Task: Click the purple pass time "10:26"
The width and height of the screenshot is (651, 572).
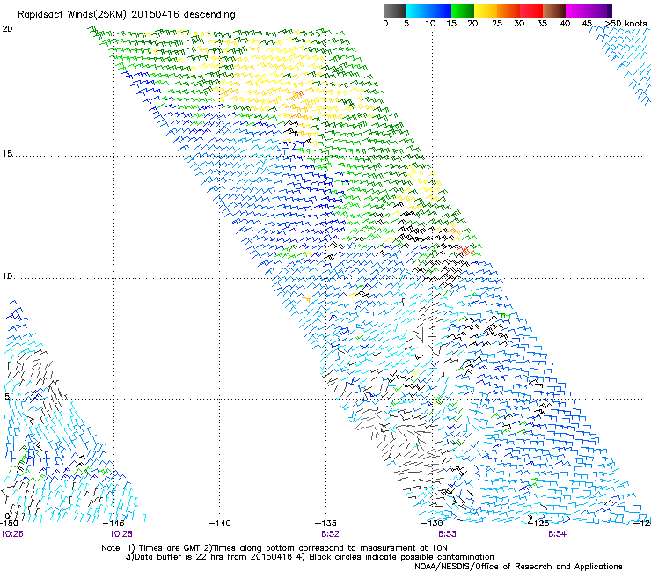Action: pyautogui.click(x=11, y=534)
